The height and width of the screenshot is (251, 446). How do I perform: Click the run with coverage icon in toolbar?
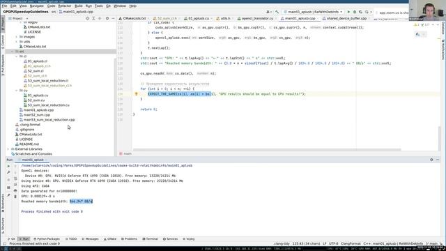point(361,12)
